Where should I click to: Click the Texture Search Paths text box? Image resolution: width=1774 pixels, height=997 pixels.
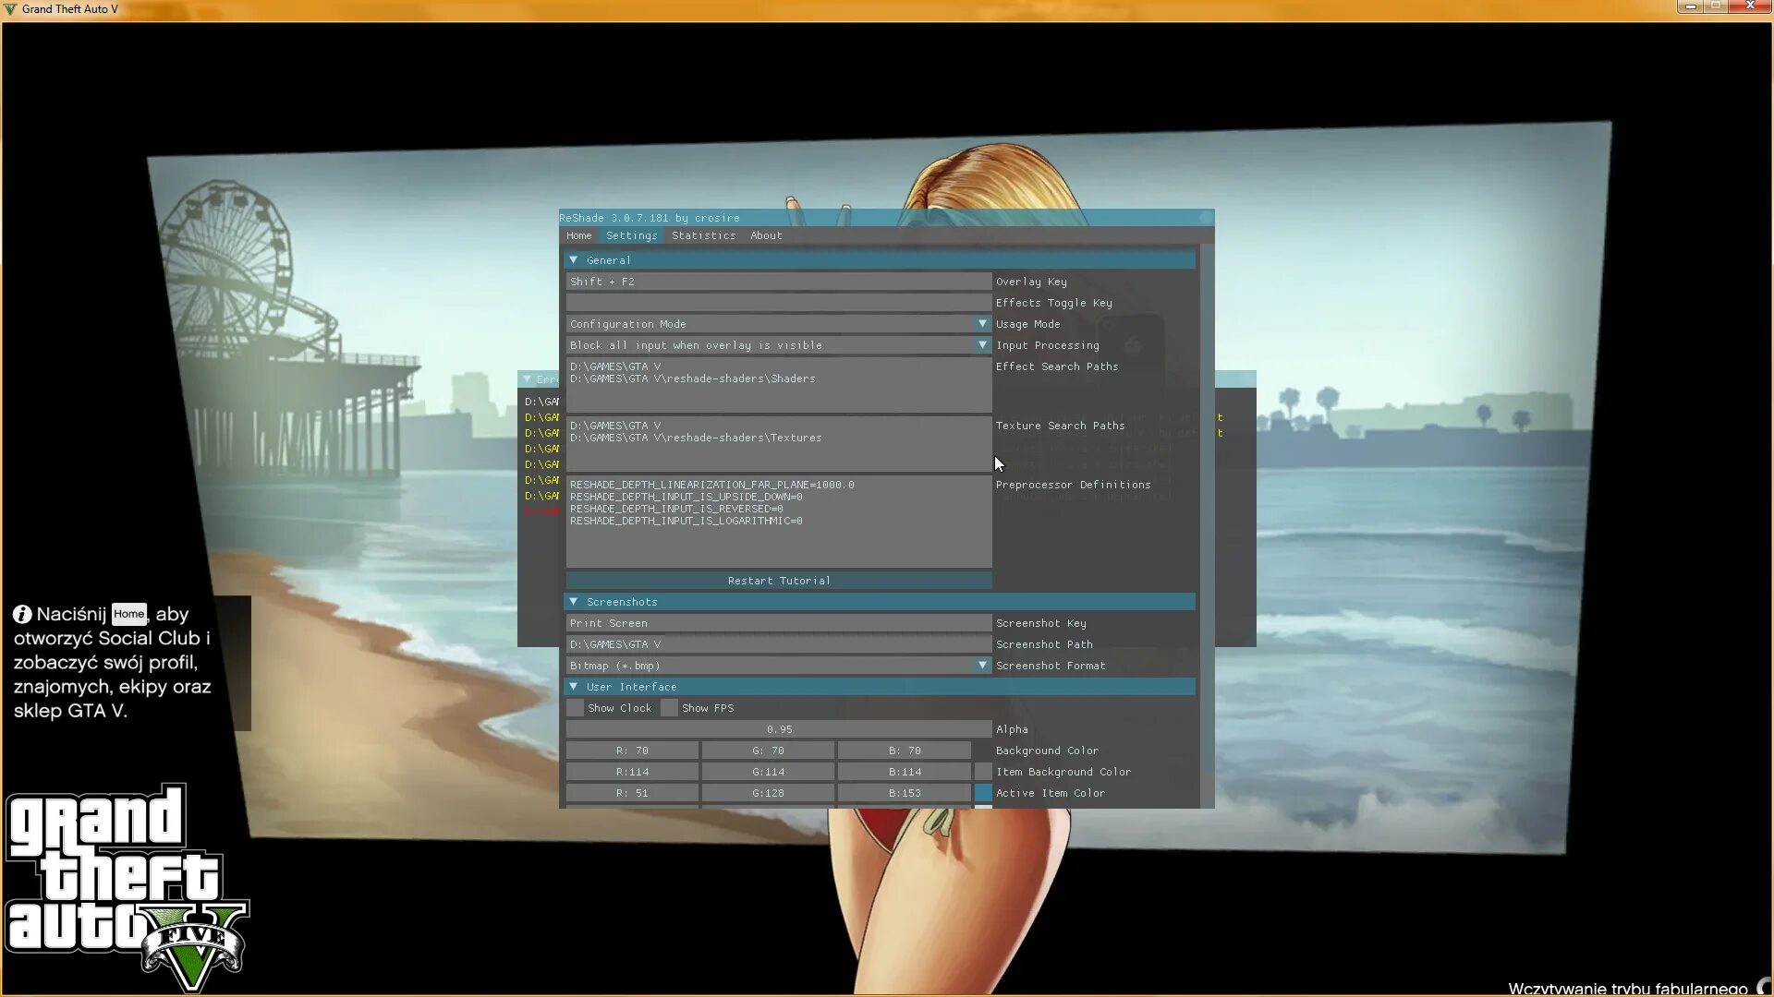point(779,444)
